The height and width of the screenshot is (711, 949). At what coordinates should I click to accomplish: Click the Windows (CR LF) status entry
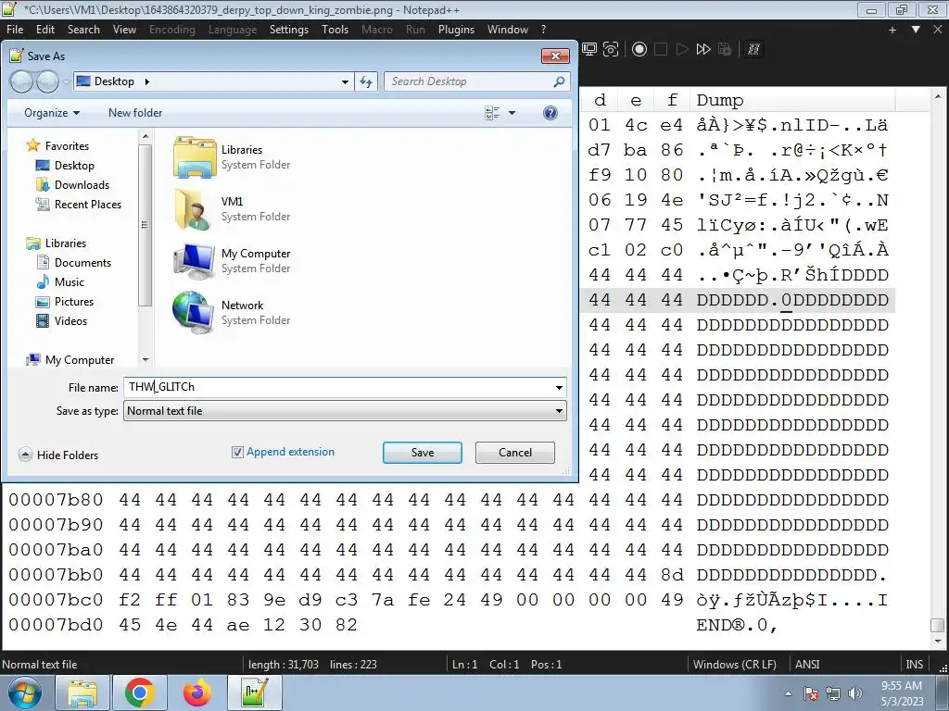coord(734,665)
